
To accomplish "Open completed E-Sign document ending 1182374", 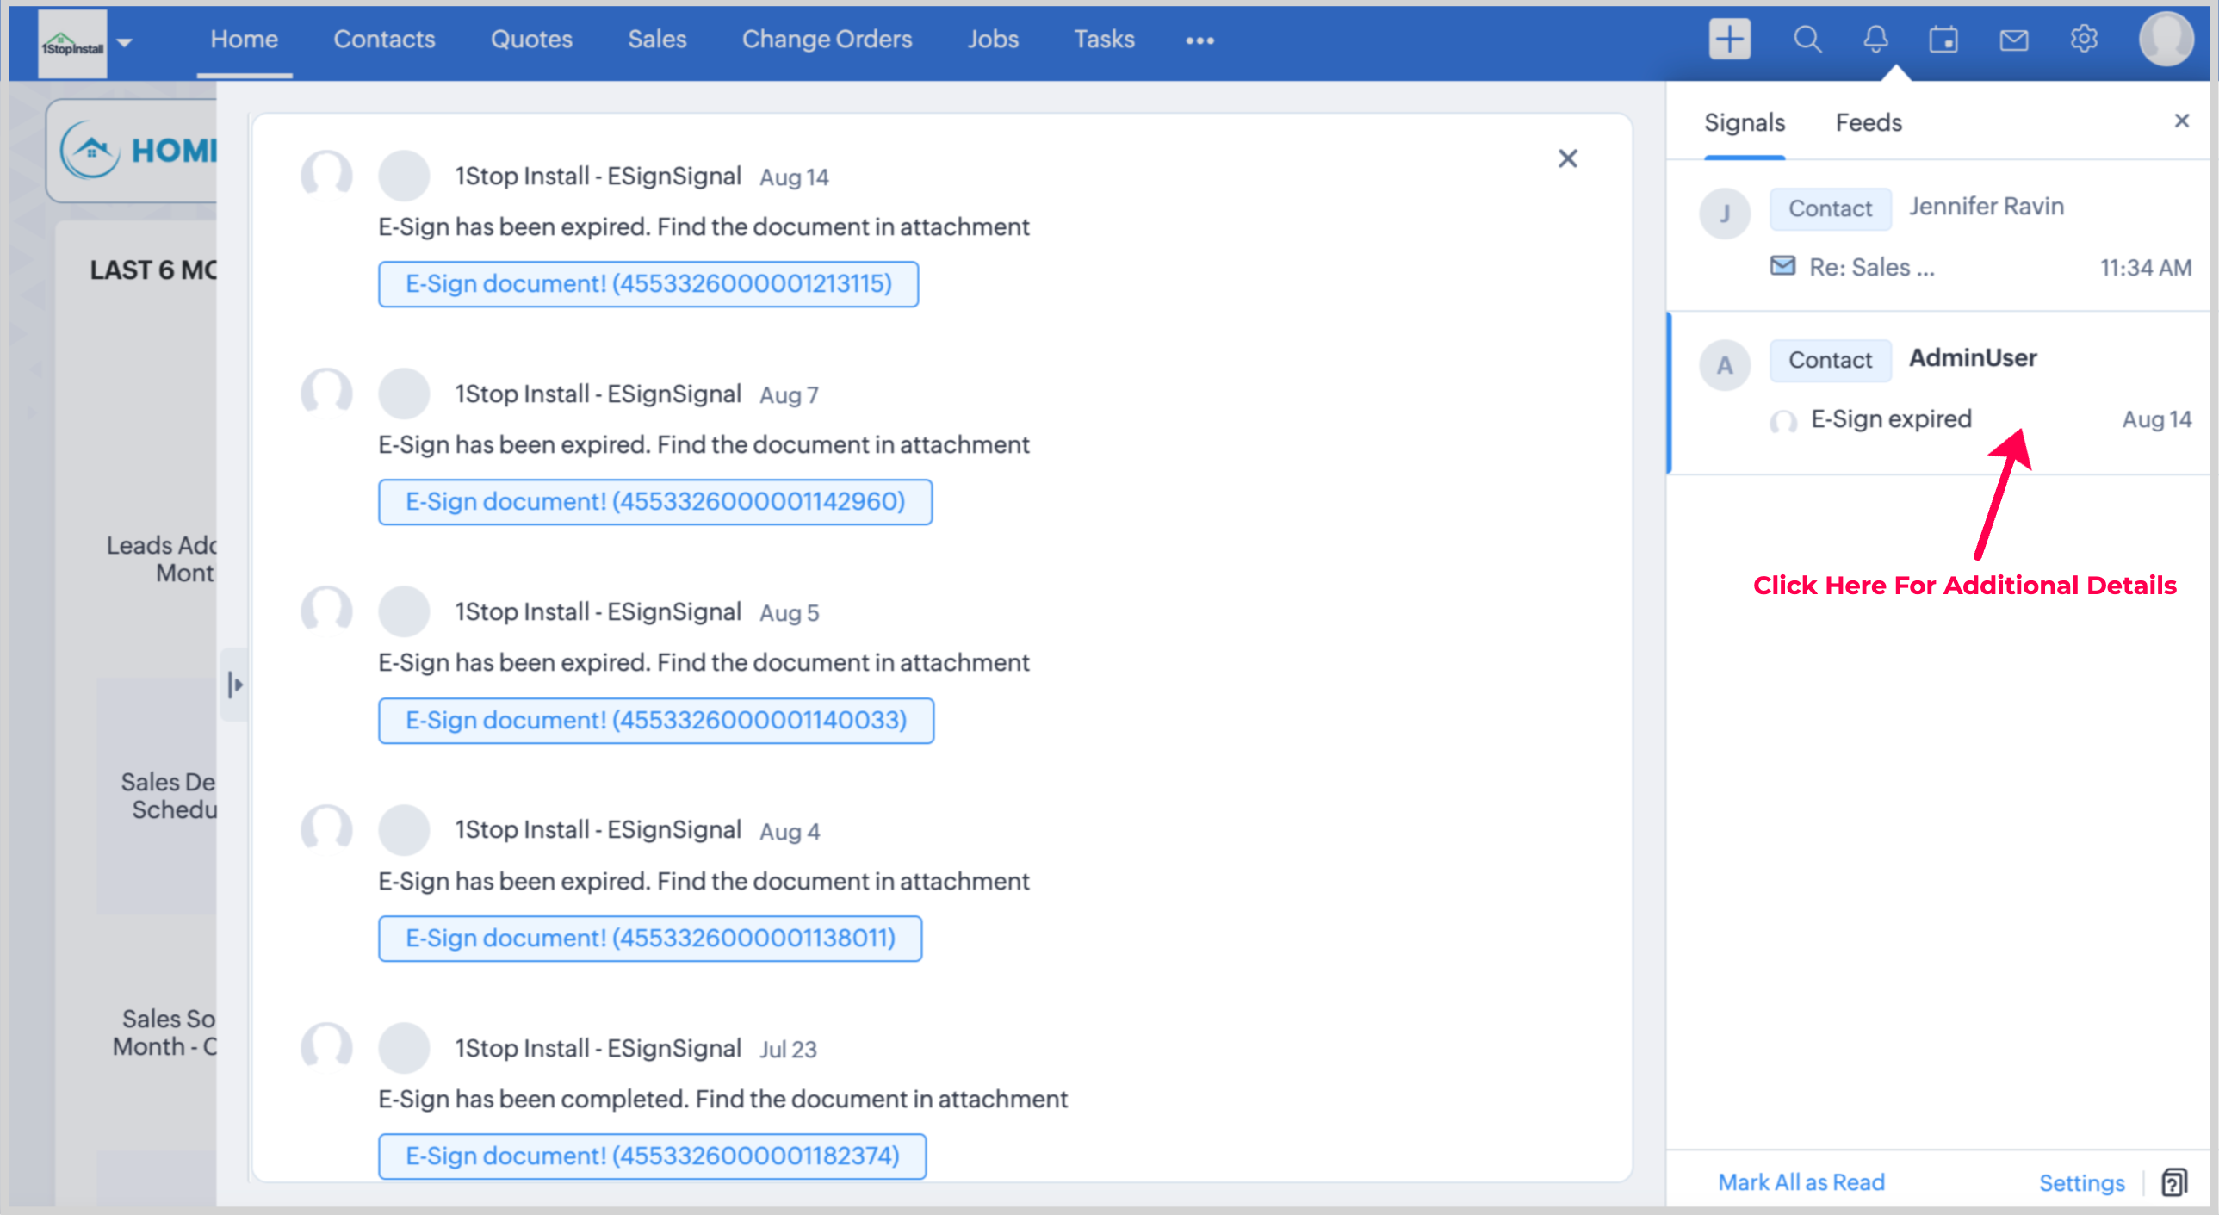I will tap(652, 1156).
